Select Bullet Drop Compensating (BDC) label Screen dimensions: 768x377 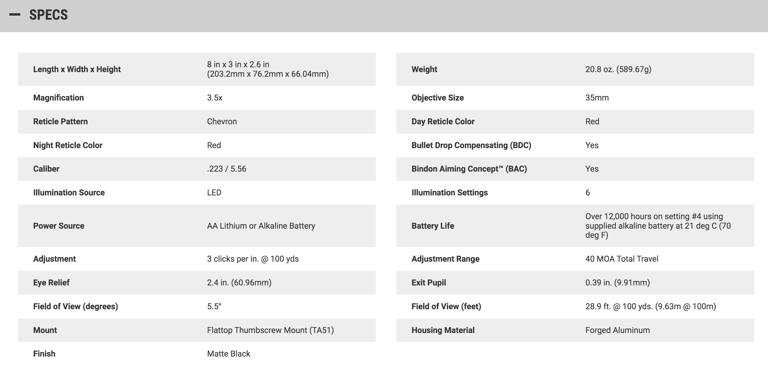[x=471, y=145]
